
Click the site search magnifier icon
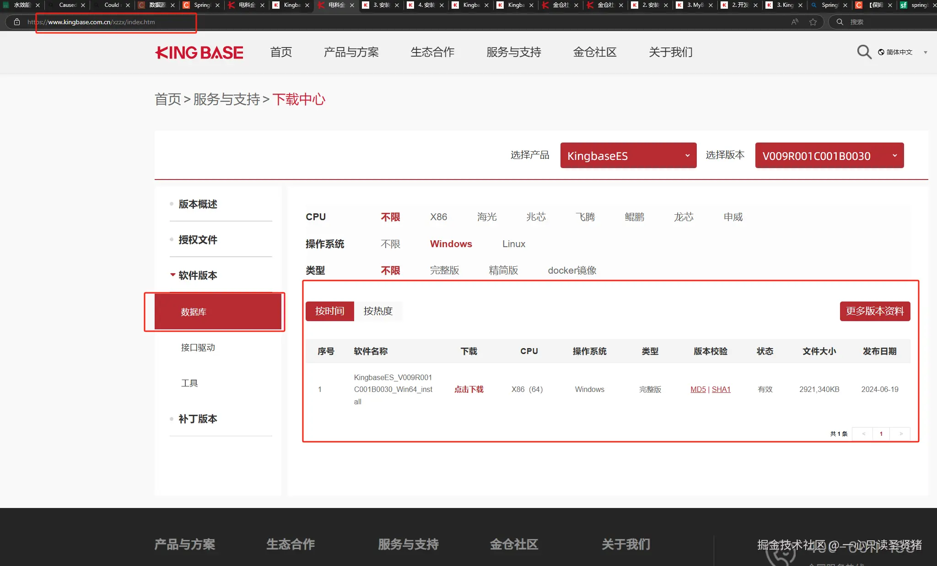point(864,52)
